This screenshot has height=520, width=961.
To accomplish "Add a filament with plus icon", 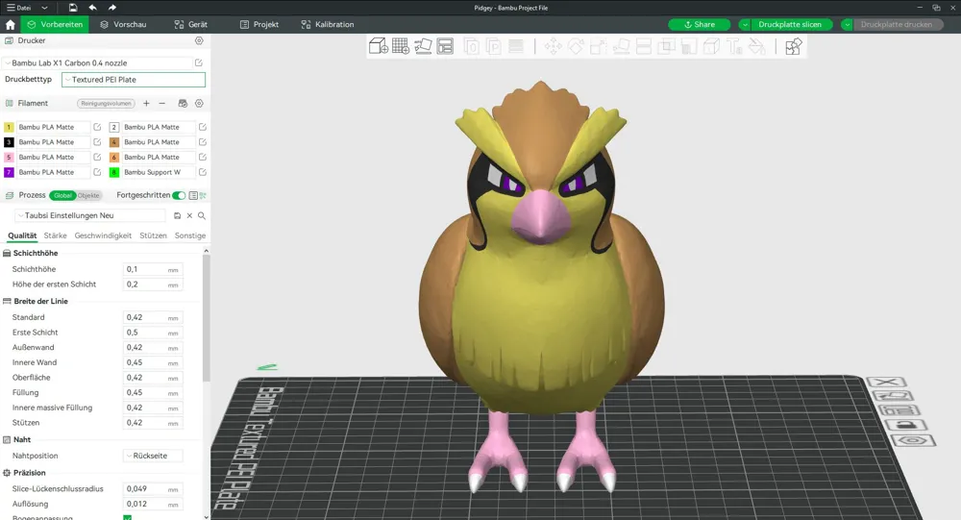I will click(146, 103).
